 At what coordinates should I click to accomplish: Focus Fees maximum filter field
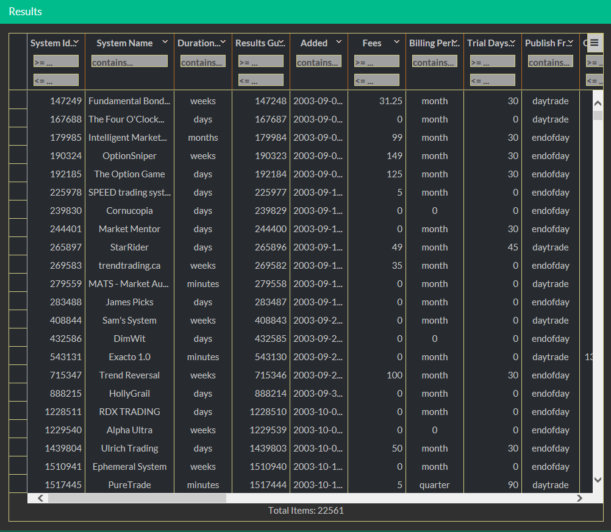377,80
